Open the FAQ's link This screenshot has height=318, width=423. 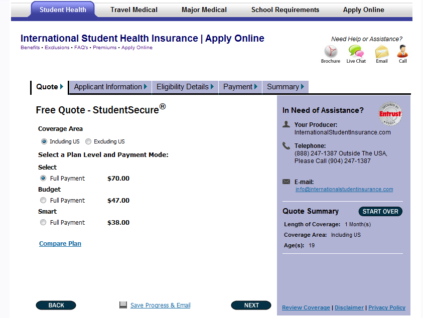coord(81,48)
